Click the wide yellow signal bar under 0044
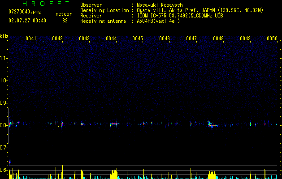 tap(114, 174)
